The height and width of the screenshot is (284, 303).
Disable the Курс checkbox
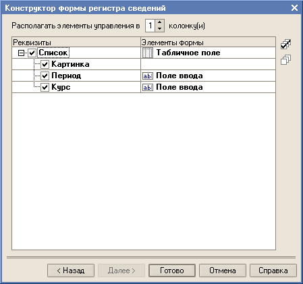pos(45,87)
